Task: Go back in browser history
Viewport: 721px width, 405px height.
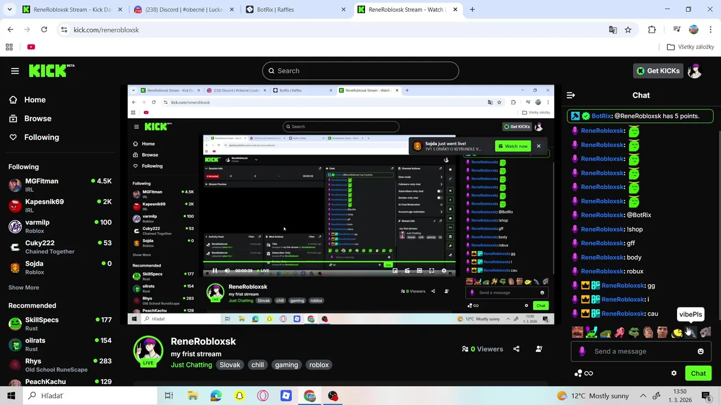Action: [x=10, y=30]
